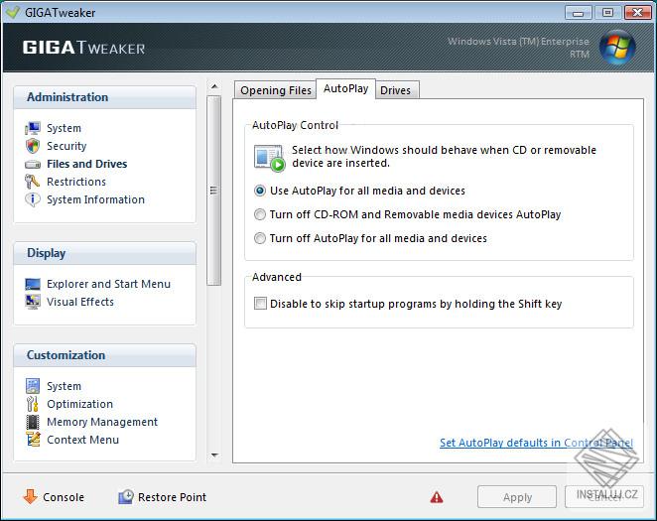
Task: Click the Display panel header
Action: [x=105, y=253]
